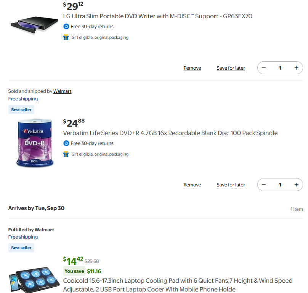Increase Verbatim DVD+R quantity with plus icon

click(296, 185)
